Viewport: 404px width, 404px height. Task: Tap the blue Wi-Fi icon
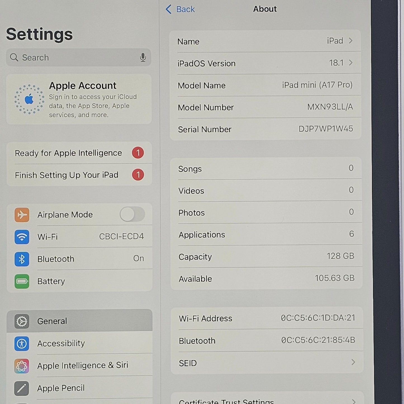[22, 237]
